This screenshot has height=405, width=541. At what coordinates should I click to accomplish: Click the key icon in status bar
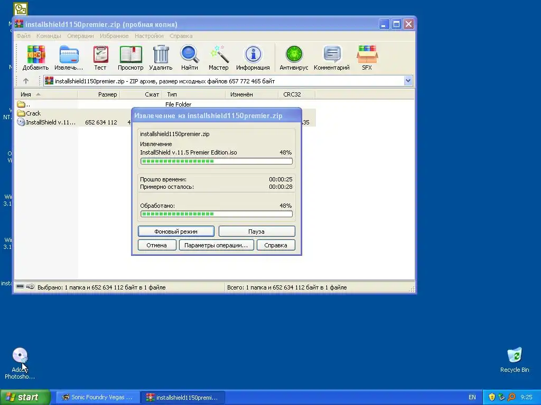click(30, 286)
